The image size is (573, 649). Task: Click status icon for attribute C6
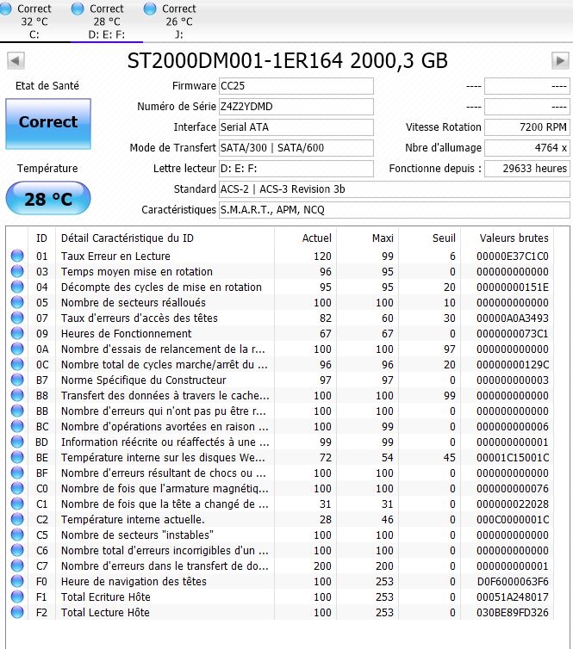pos(17,550)
